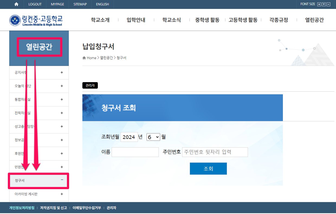Image resolution: width=336 pixels, height=214 pixels.
Task: Decrease font size with the minus icon
Action: tap(328, 4)
